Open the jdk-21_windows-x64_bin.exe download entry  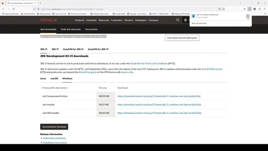click(218, 16)
